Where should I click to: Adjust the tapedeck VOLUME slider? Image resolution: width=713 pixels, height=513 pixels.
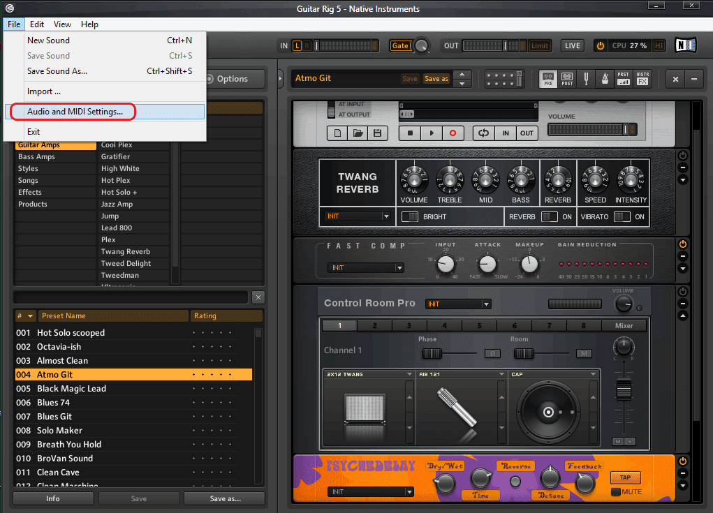click(592, 130)
